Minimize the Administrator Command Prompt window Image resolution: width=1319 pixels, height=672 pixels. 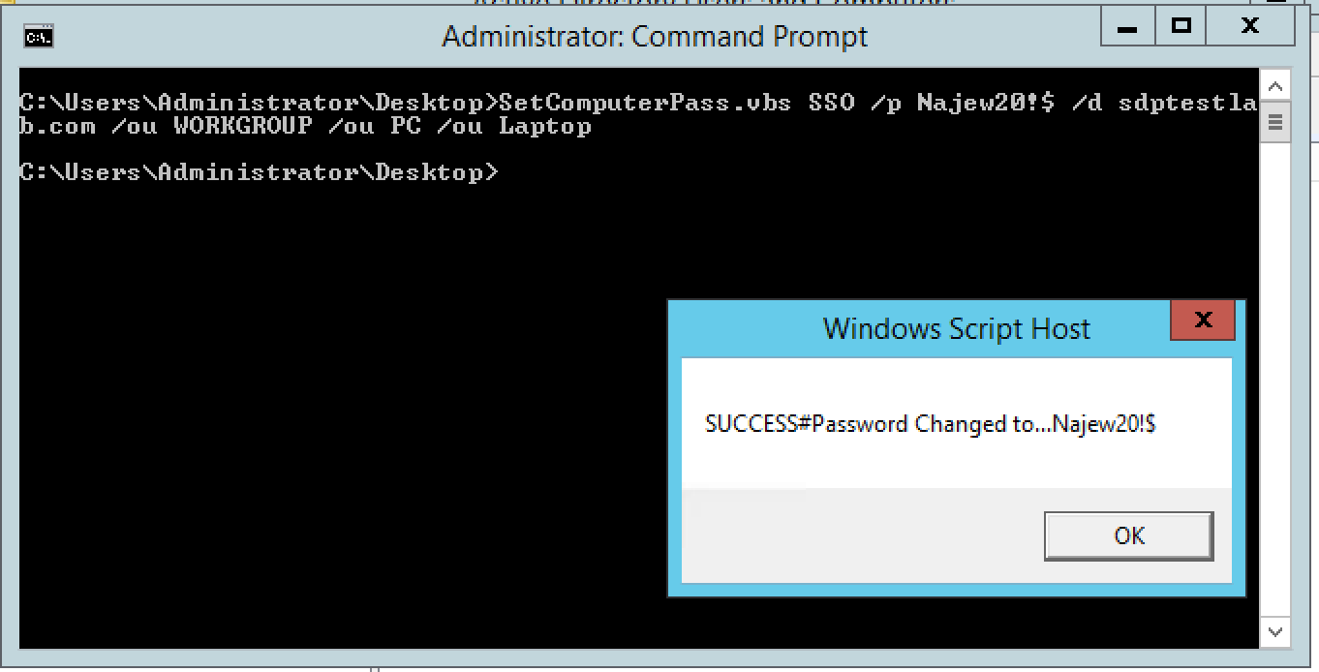point(1127,27)
